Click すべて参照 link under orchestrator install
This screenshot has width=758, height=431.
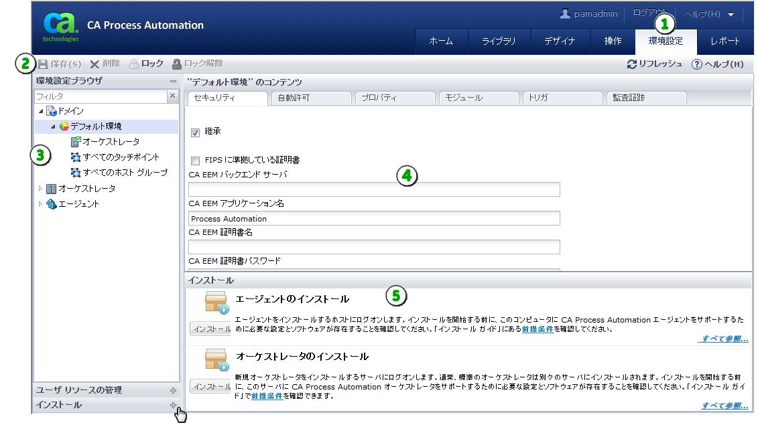tap(724, 406)
